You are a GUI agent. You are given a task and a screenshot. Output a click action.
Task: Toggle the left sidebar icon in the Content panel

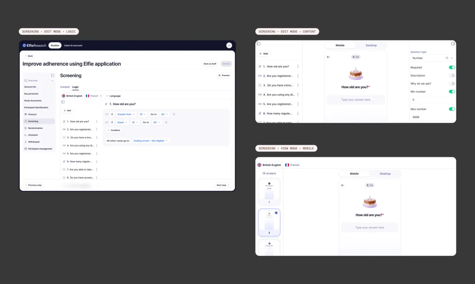pos(259,44)
